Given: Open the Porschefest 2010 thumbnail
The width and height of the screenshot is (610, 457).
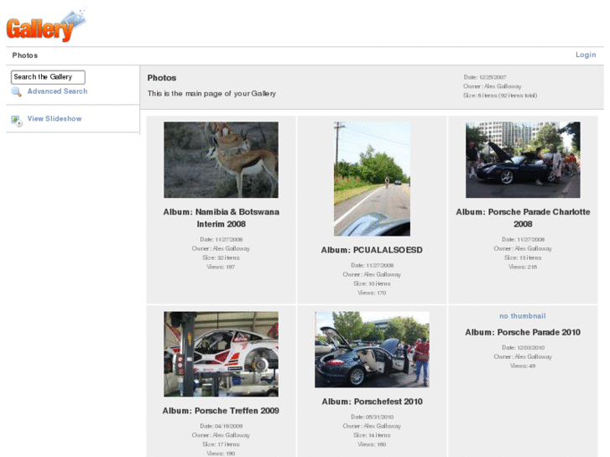Looking at the screenshot, I should [x=372, y=349].
